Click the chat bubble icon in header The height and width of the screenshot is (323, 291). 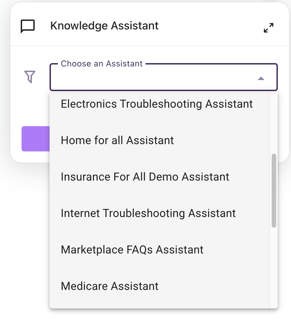28,26
